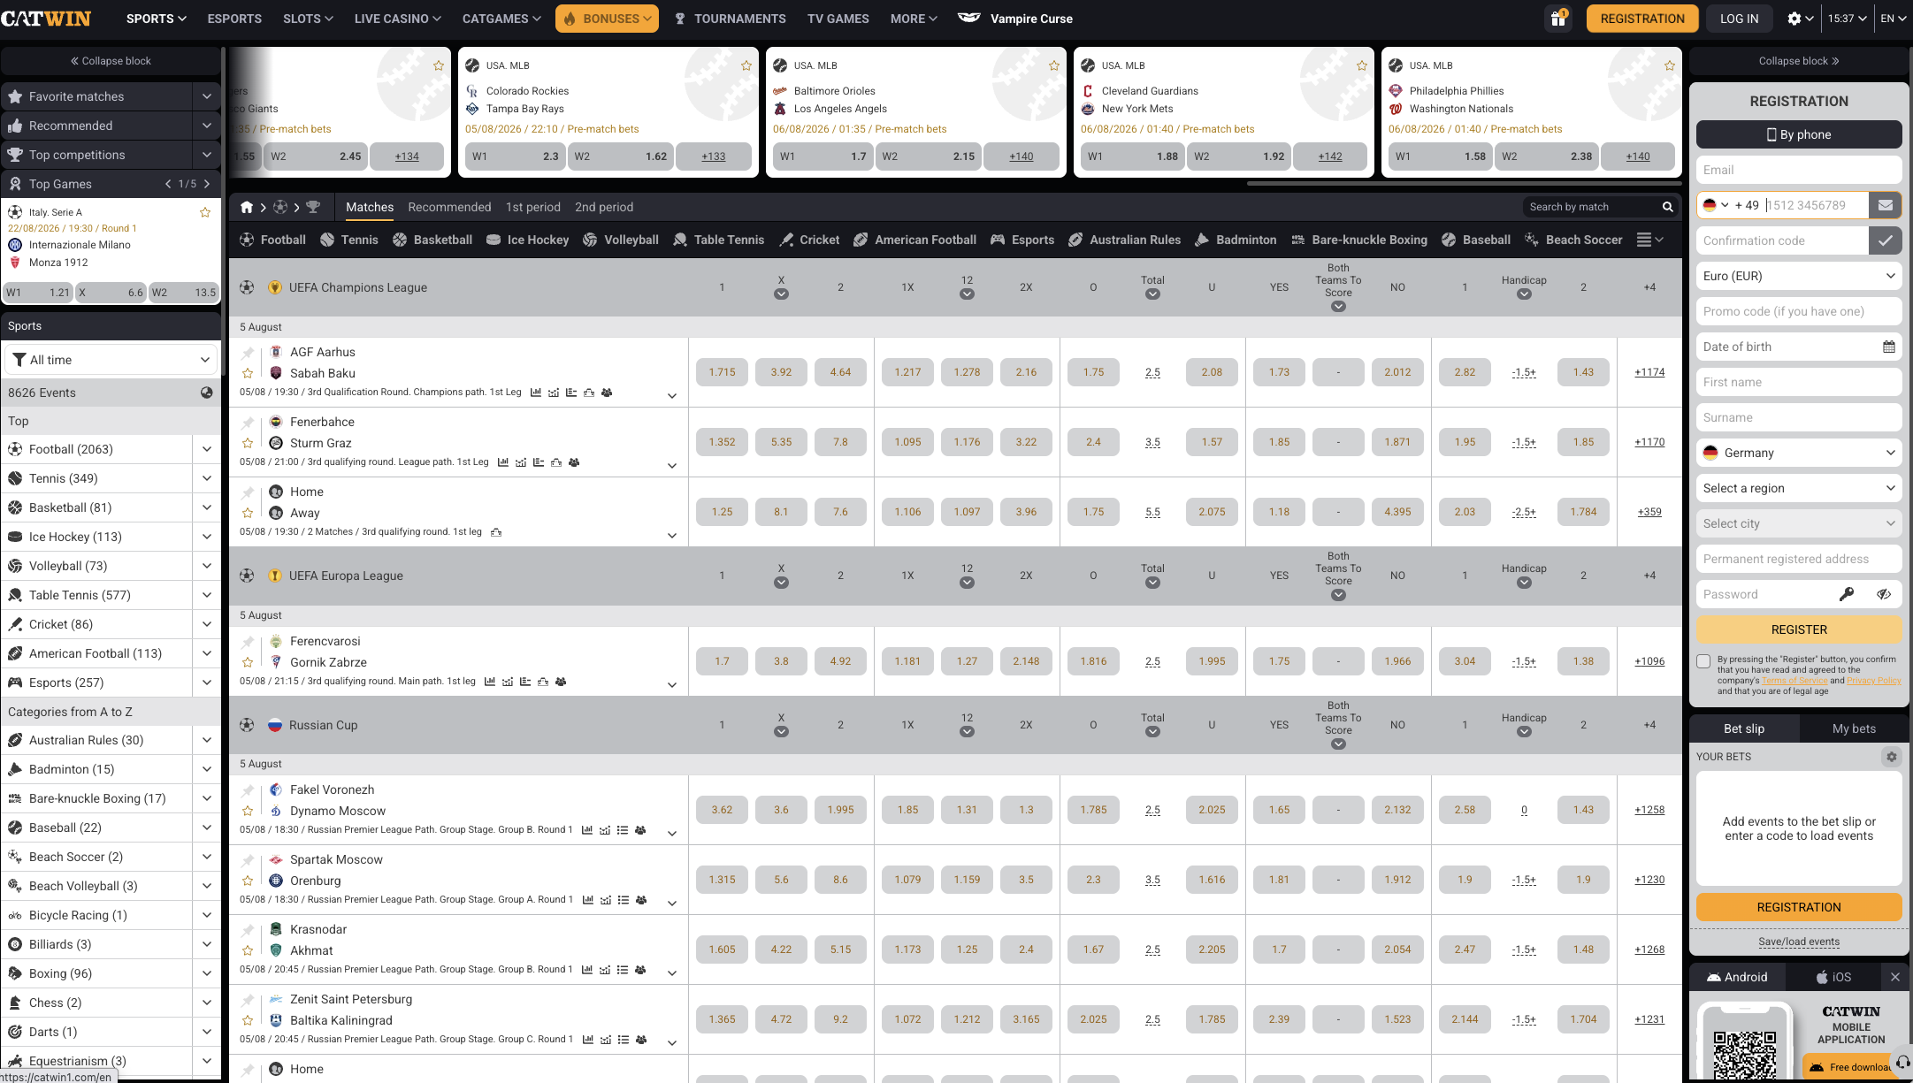Open the EN language dropdown
This screenshot has height=1083, width=1913.
click(1893, 19)
